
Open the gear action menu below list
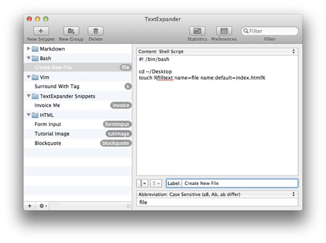(43, 205)
